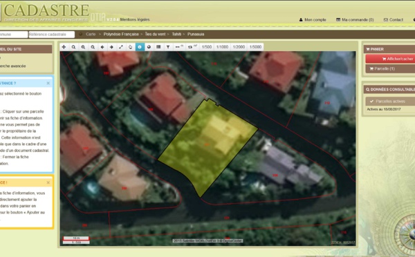This screenshot has width=415, height=257.
Task: Click the beige-roofed house parcel on the map
Action: pyautogui.click(x=123, y=178)
